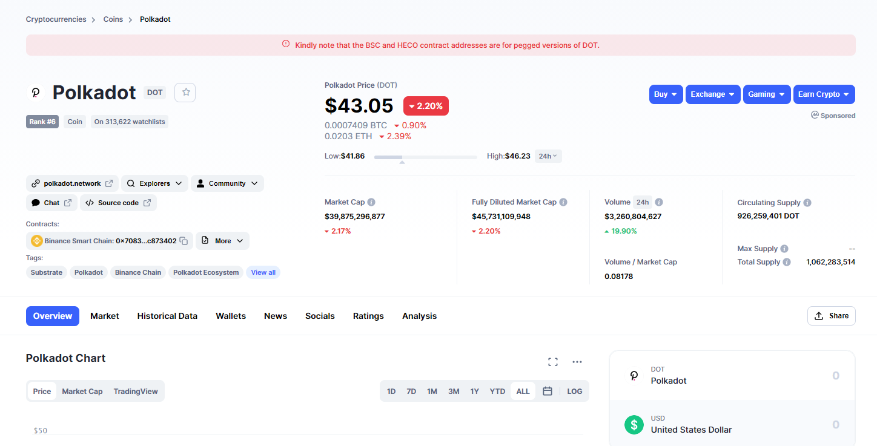Viewport: 877px width, 446px height.
Task: Go to Cryptocurrencies in breadcrumb
Action: 56,19
